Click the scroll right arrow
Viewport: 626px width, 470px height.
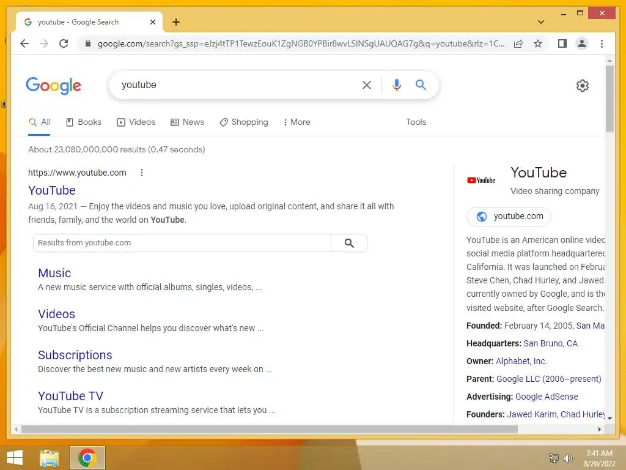[600, 429]
